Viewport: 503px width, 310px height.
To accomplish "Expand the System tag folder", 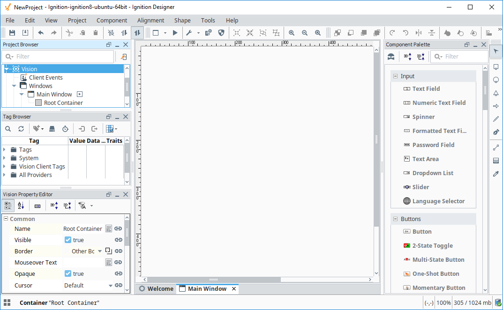I will pyautogui.click(x=5, y=158).
